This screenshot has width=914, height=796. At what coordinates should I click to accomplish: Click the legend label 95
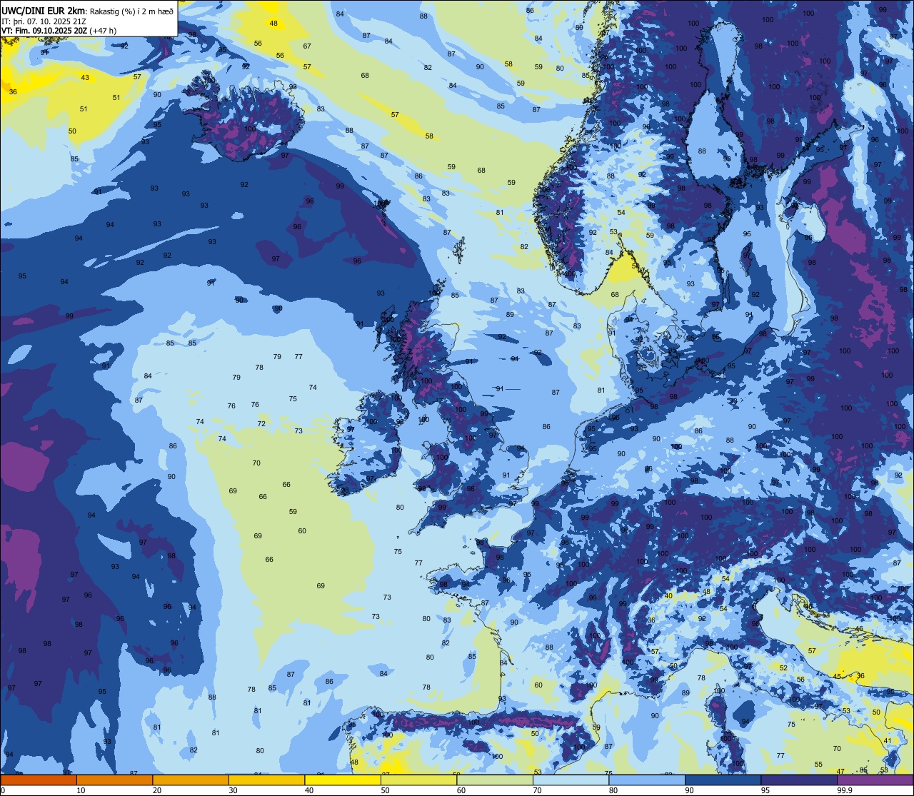click(x=765, y=790)
